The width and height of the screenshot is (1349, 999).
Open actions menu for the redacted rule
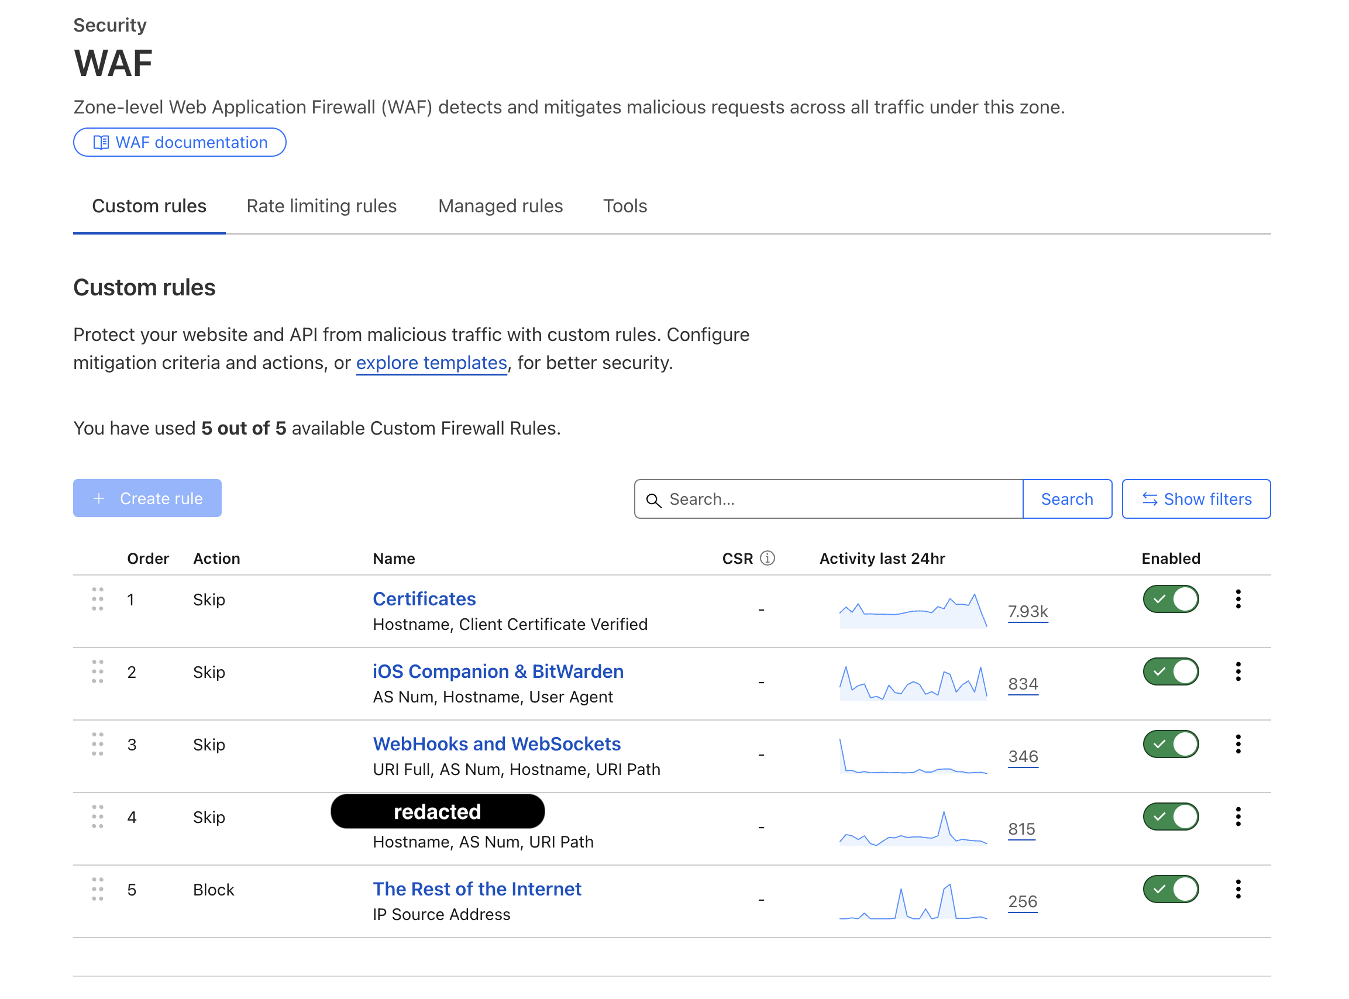tap(1238, 817)
